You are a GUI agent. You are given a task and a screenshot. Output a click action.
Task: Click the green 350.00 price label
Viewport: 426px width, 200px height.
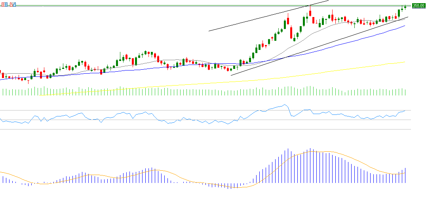click(418, 6)
